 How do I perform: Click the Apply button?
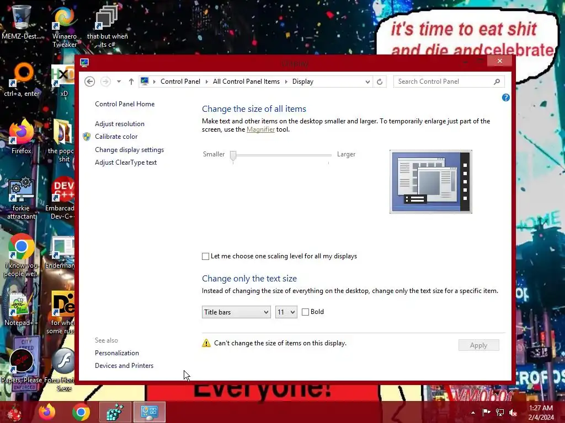click(478, 345)
